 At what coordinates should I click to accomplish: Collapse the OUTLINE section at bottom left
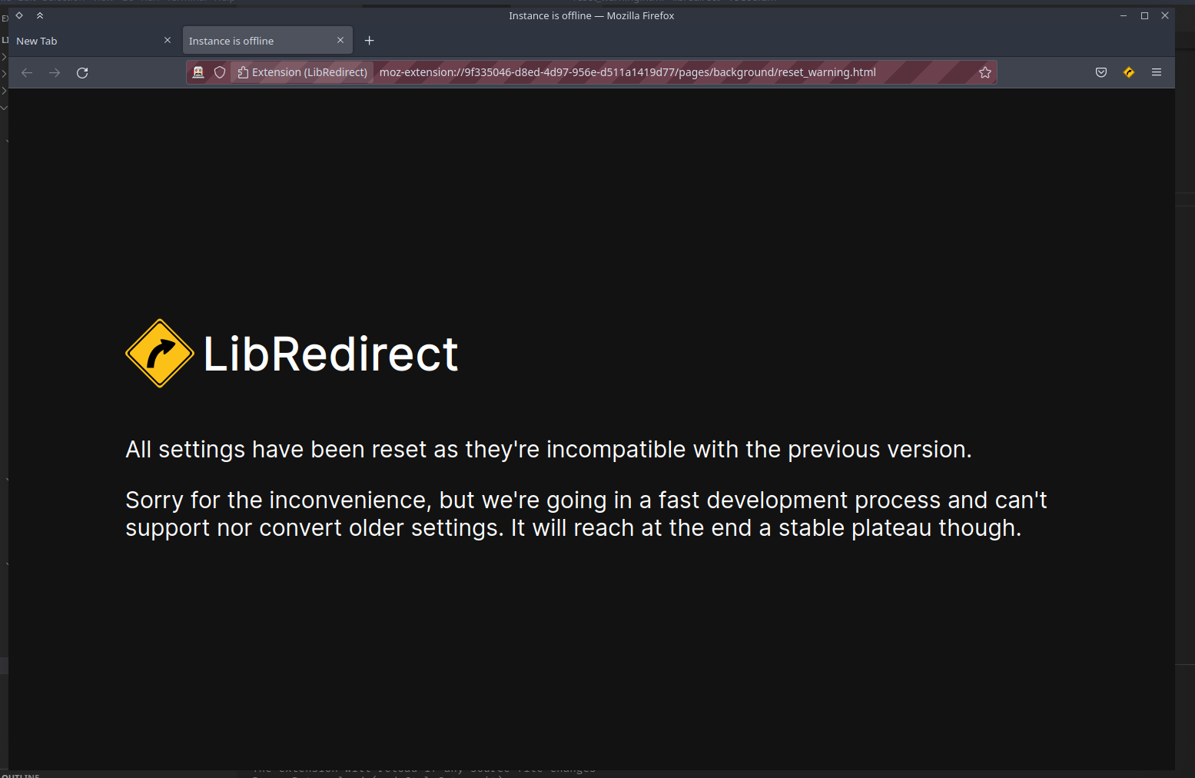21,775
